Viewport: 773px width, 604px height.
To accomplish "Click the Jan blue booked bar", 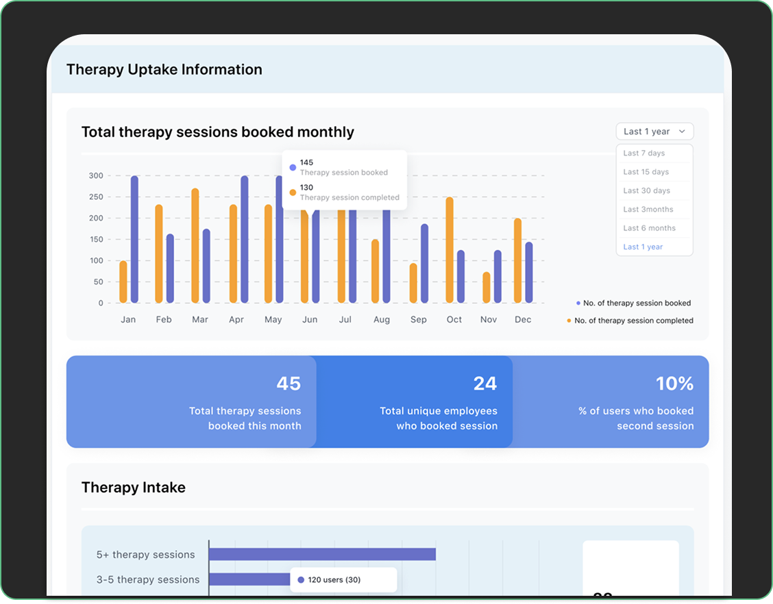I will (x=134, y=239).
